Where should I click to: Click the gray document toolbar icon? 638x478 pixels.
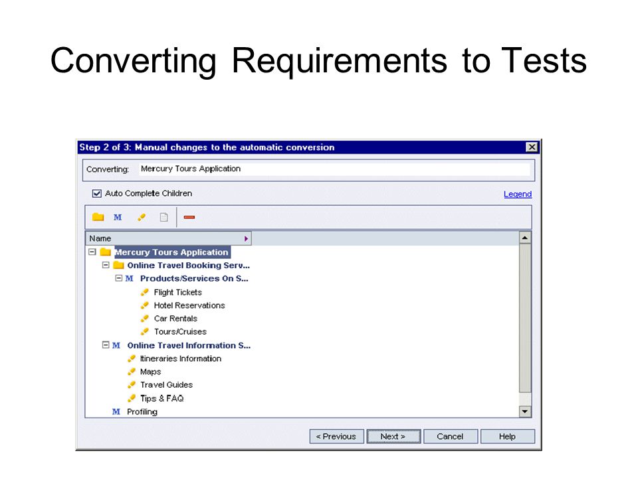[163, 218]
